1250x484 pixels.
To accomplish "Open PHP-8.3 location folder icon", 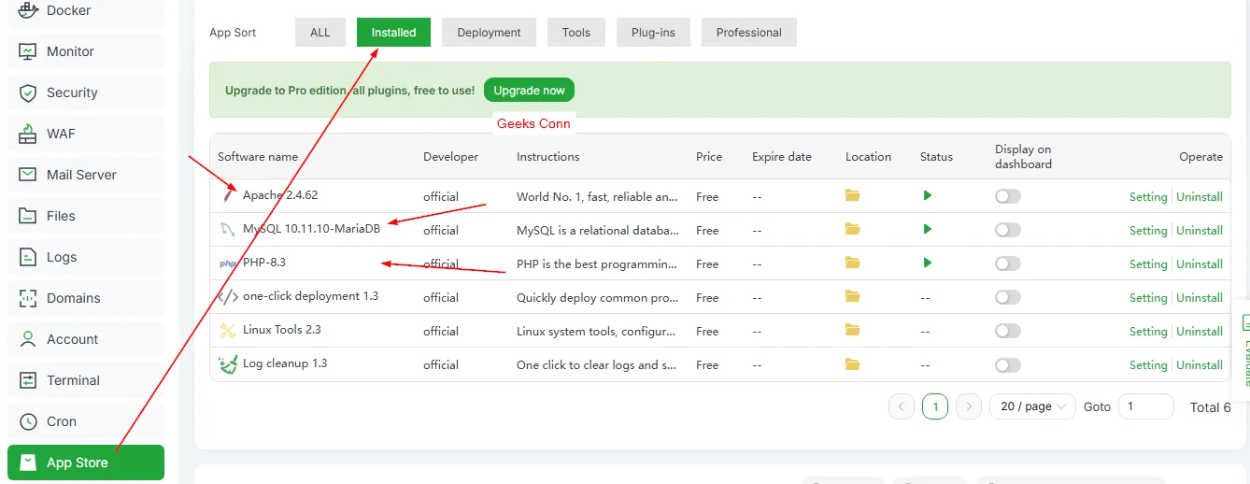I will click(852, 263).
